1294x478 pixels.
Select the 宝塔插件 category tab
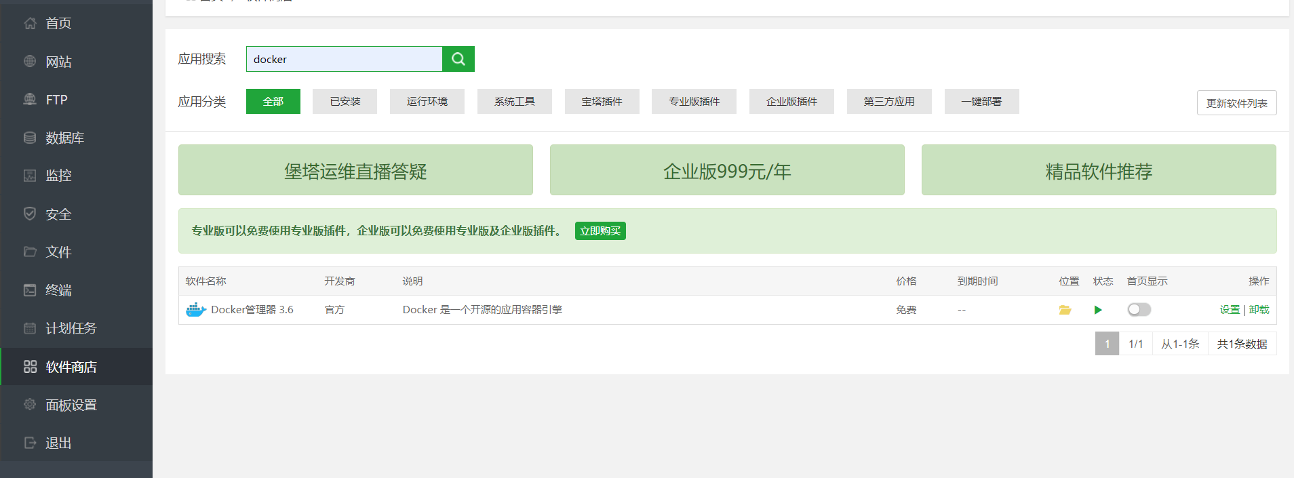point(602,102)
